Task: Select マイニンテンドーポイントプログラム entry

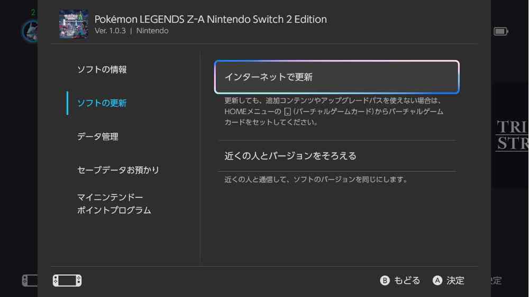Action: pos(114,203)
